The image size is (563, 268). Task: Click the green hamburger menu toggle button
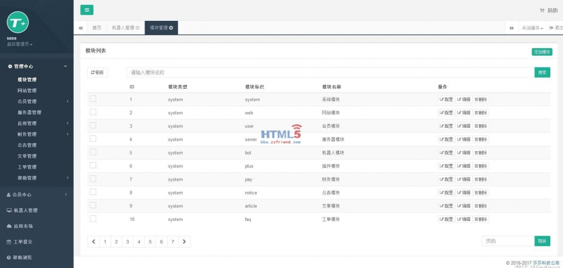pos(87,9)
